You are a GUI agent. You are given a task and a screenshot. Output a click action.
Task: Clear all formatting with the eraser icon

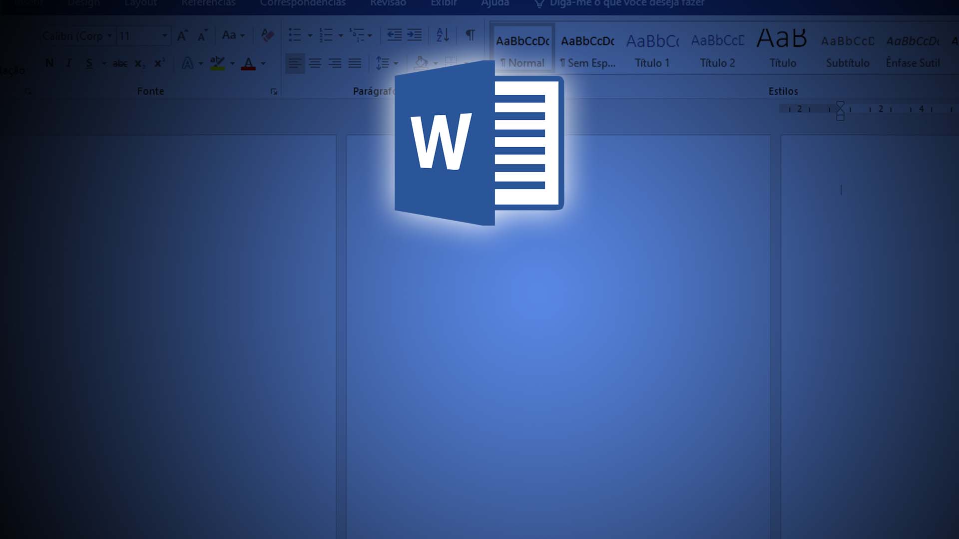point(267,35)
